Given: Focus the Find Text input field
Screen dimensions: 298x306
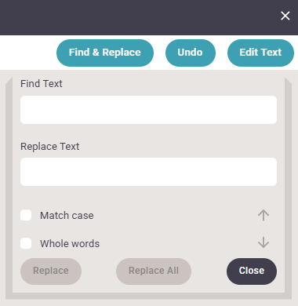Looking at the screenshot, I should tap(148, 110).
